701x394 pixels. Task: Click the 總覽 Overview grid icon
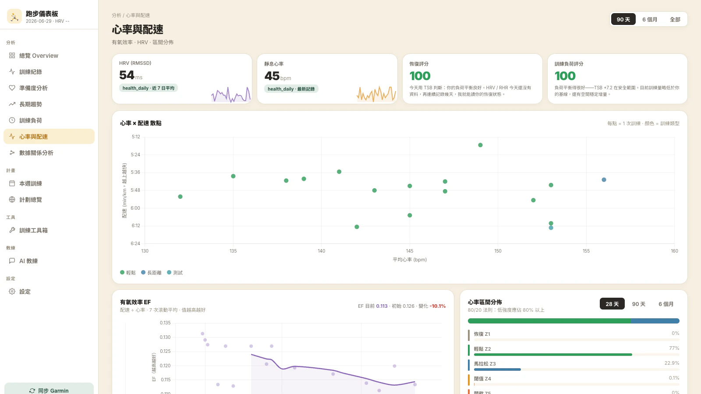click(12, 56)
